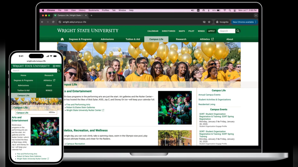Open About in the laptop navigation
Viewport: 298px width, 167px height.
point(229,39)
